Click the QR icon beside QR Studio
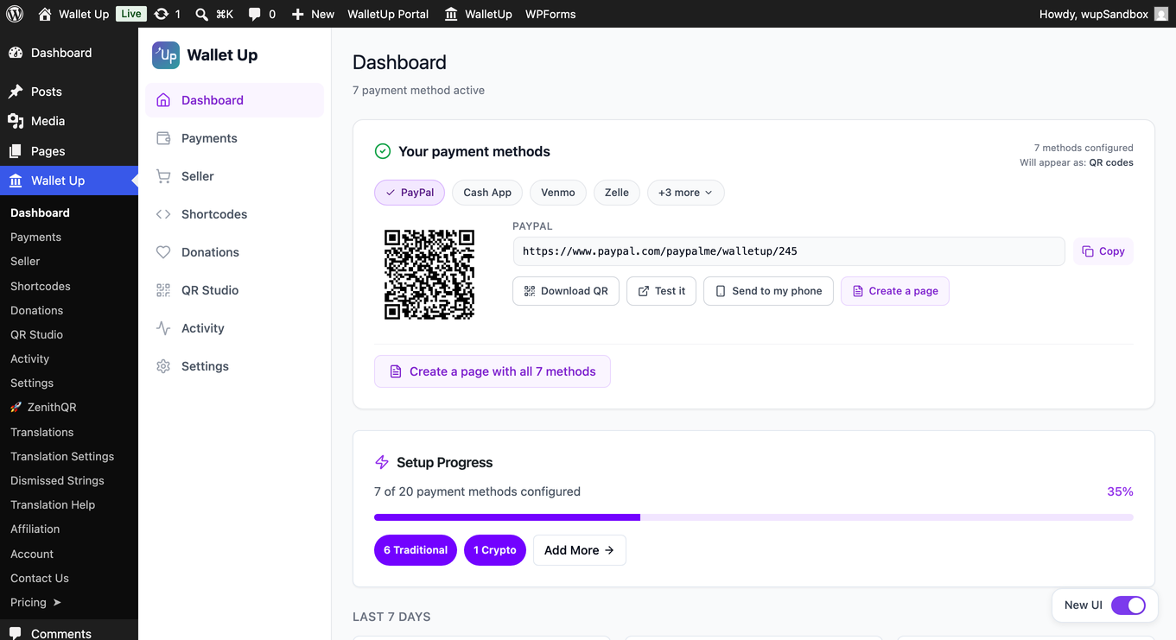Image resolution: width=1176 pixels, height=640 pixels. click(x=163, y=290)
